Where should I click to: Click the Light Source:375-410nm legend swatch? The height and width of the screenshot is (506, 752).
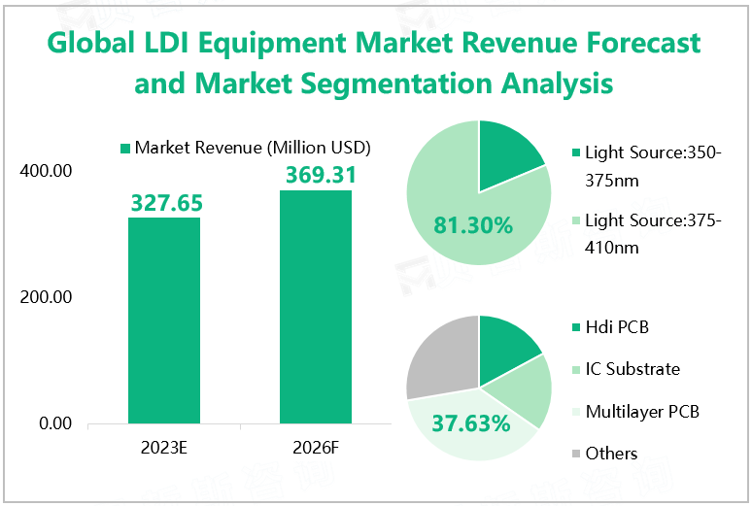point(576,220)
